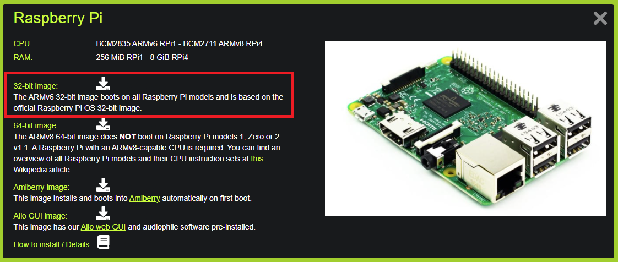Follow the "this" Wikipedia article link
This screenshot has width=618, height=262.
(x=257, y=159)
